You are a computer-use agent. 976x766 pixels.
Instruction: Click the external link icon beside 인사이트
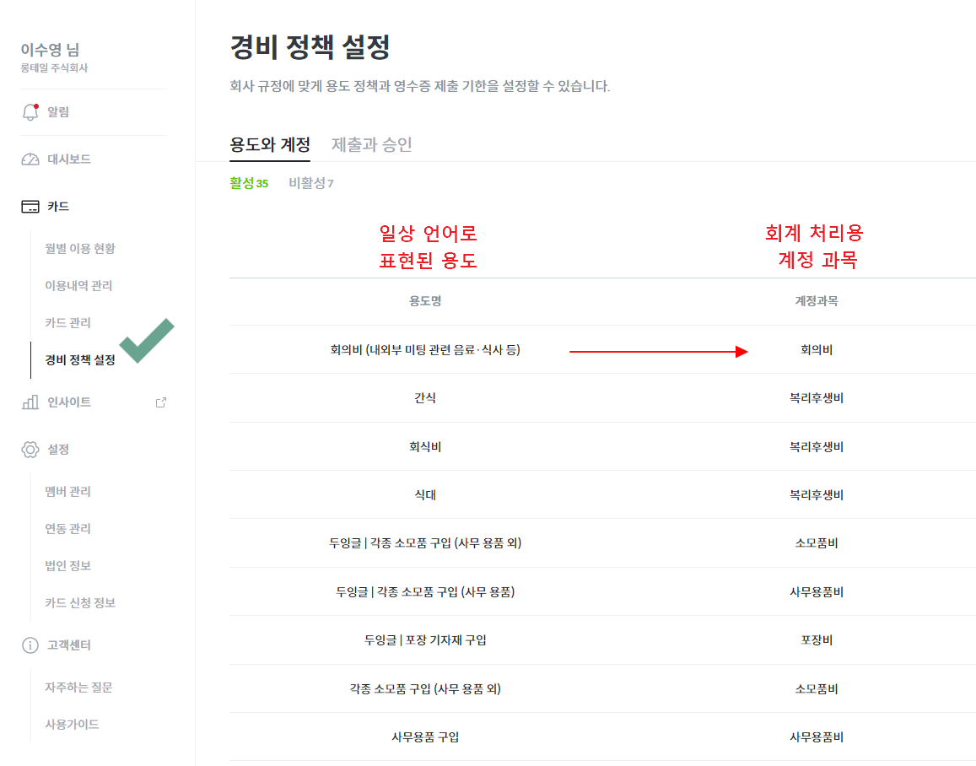tap(160, 402)
